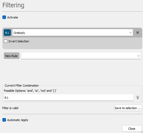Click the Automatic Apply label text
Screen dimensions: 143x133
pyautogui.click(x=18, y=120)
